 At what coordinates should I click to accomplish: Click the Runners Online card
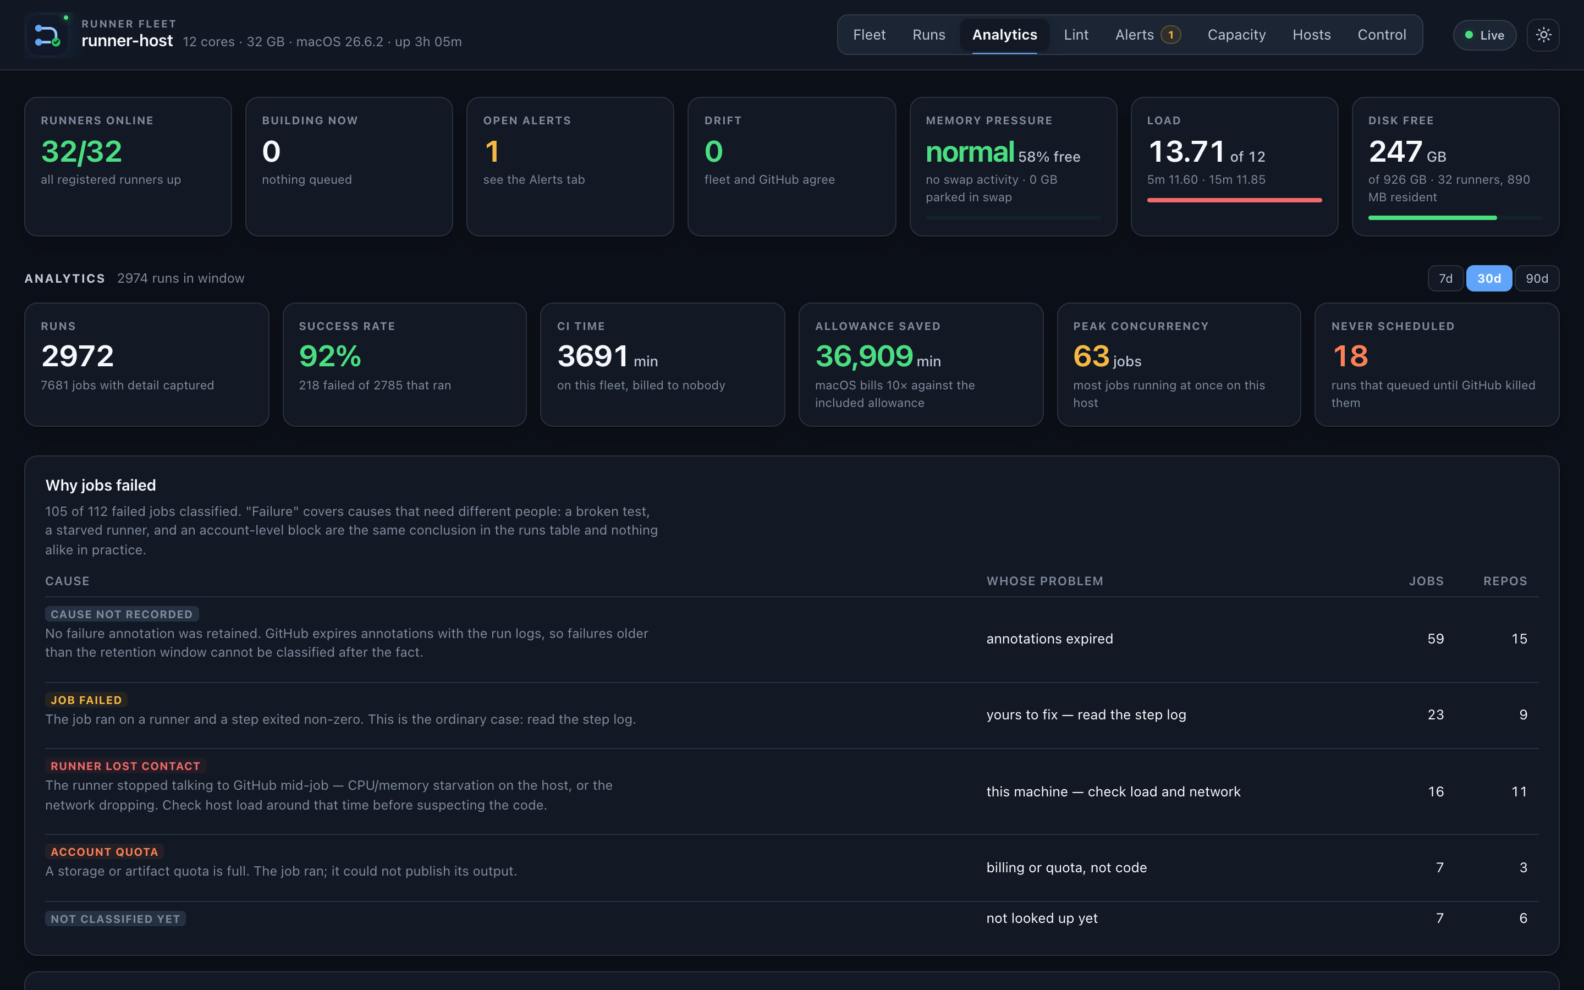tap(128, 166)
